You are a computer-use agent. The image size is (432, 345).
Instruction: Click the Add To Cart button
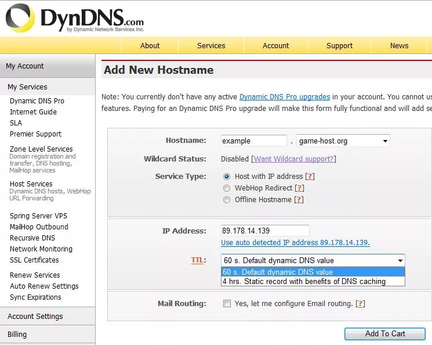tap(385, 334)
